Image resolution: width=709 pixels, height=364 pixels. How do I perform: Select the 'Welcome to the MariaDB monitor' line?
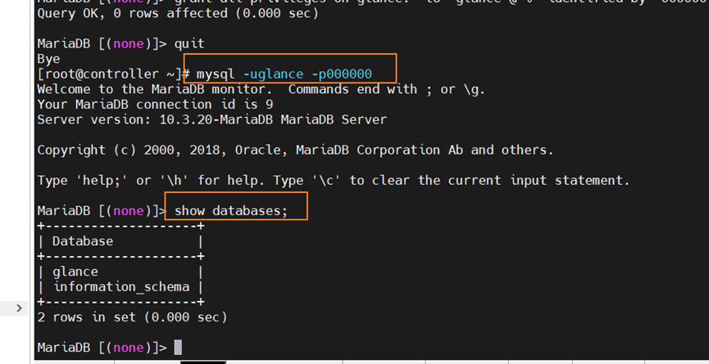[x=261, y=89]
